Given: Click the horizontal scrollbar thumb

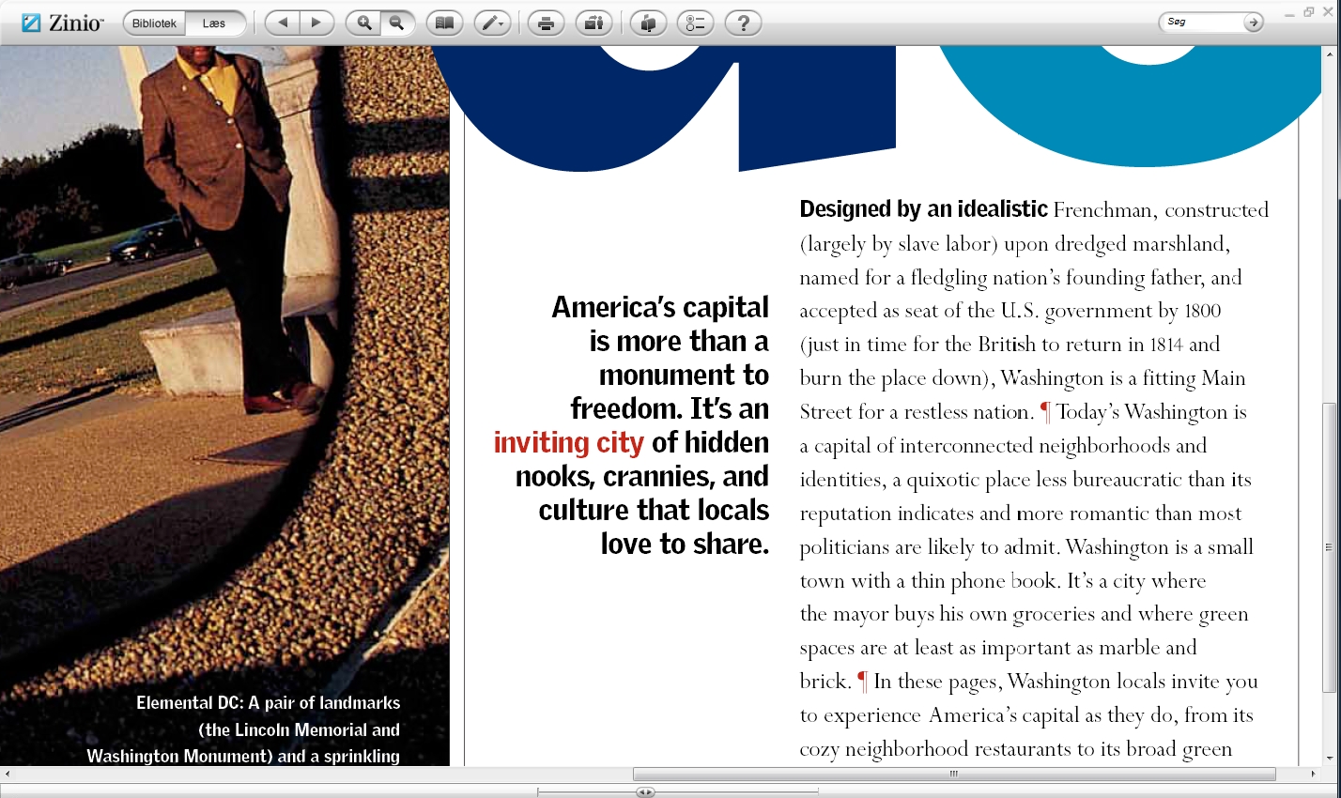Looking at the screenshot, I should click(954, 774).
